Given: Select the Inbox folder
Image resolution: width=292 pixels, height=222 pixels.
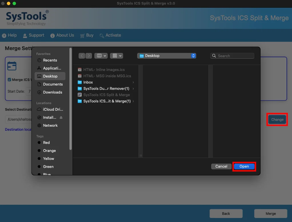Looking at the screenshot, I should 106,82.
